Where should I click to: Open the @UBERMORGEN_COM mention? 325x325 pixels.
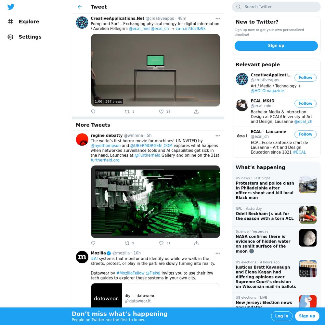tap(151, 146)
